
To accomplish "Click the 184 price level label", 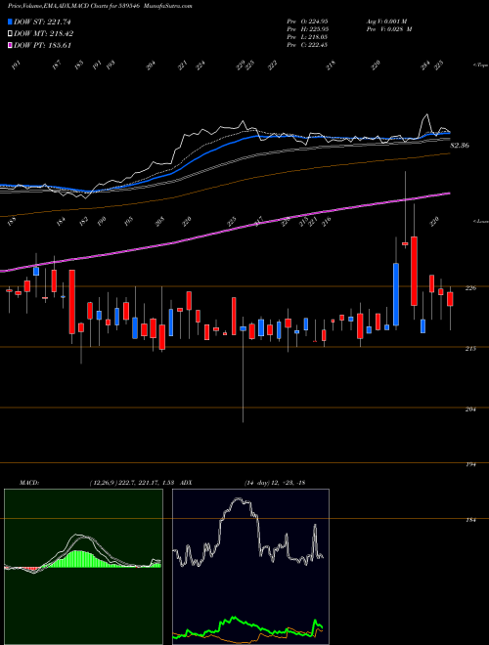I will pyautogui.click(x=470, y=520).
